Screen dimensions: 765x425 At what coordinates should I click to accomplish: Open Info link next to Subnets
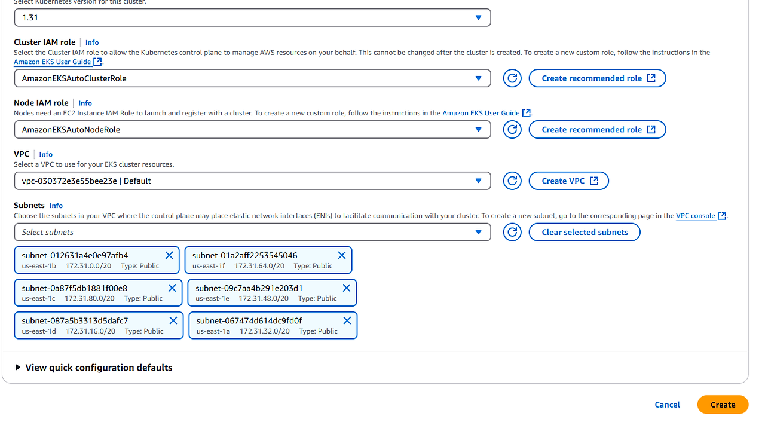[x=56, y=206]
